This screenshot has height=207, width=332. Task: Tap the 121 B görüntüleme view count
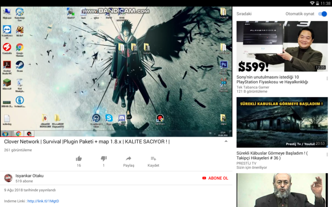tap(252, 92)
